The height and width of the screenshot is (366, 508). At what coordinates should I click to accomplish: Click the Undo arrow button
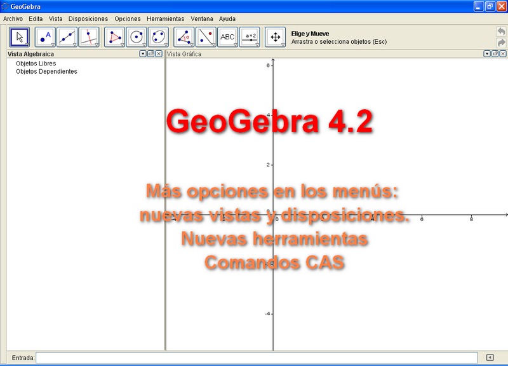[x=501, y=31]
